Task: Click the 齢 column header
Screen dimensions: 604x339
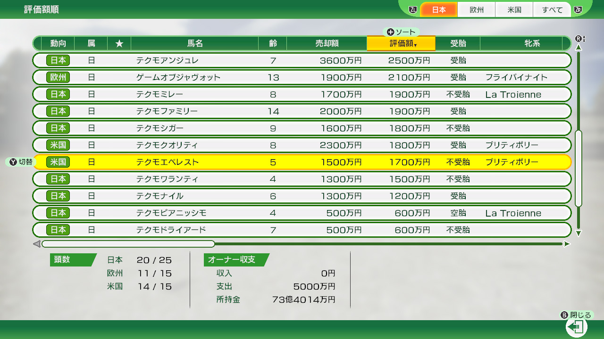Action: coord(272,44)
